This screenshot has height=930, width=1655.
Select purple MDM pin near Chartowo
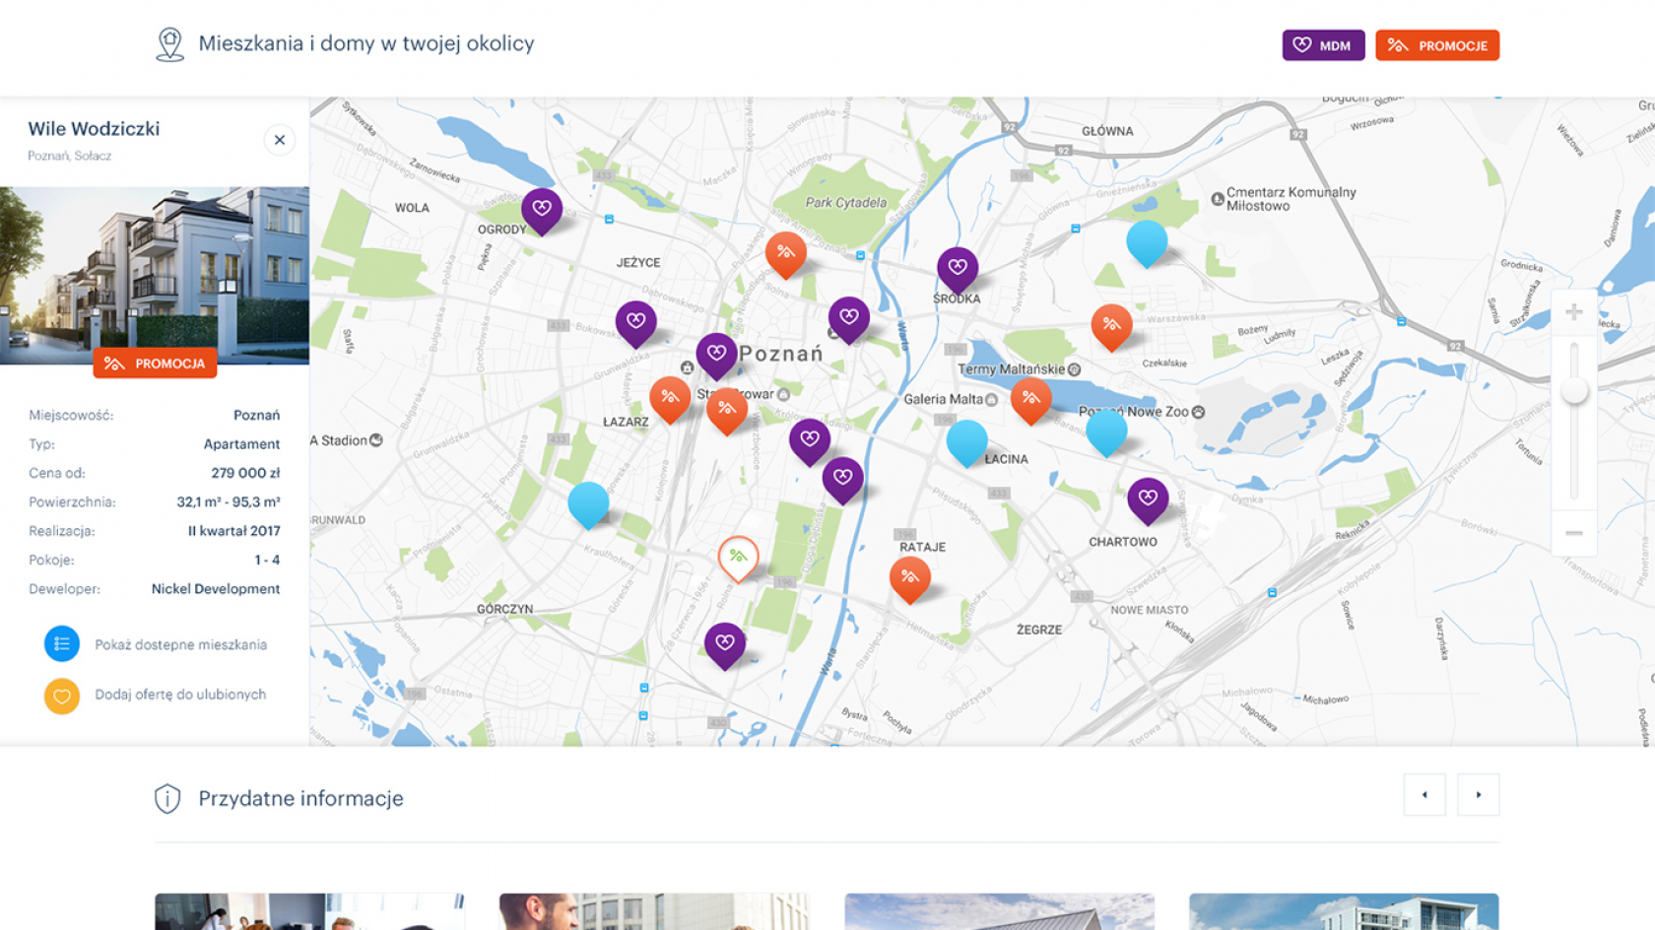click(x=1148, y=498)
